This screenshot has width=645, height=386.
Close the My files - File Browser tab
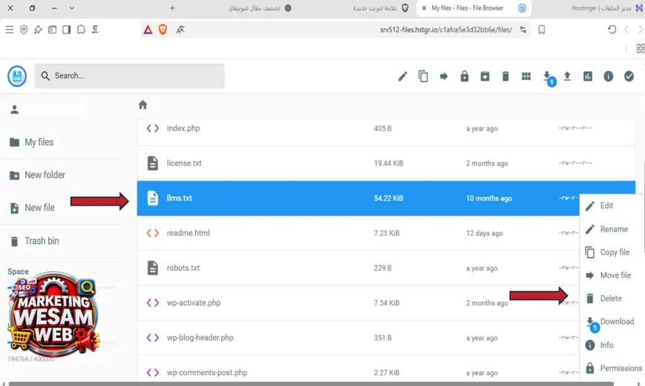pyautogui.click(x=424, y=8)
